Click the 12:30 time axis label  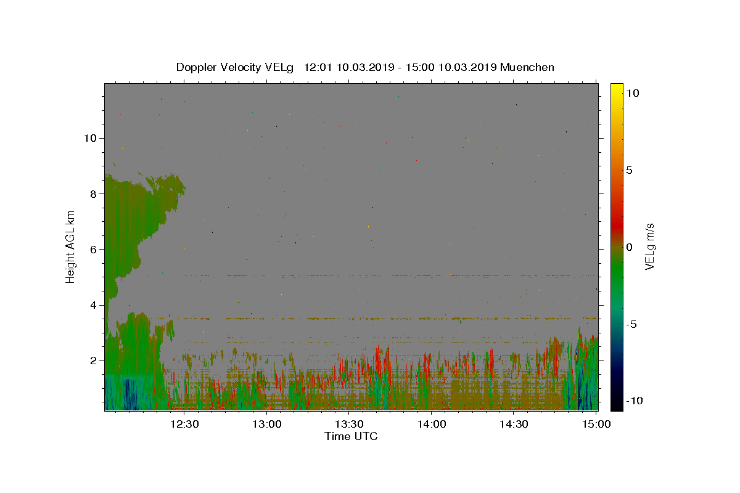(x=184, y=424)
